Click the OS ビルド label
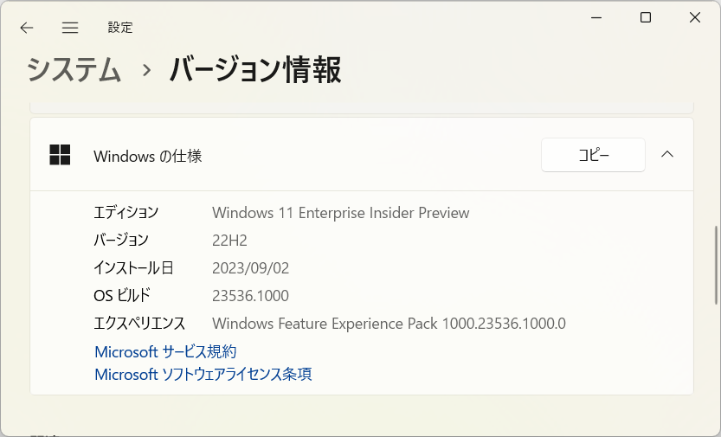The width and height of the screenshot is (721, 437). pos(122,295)
